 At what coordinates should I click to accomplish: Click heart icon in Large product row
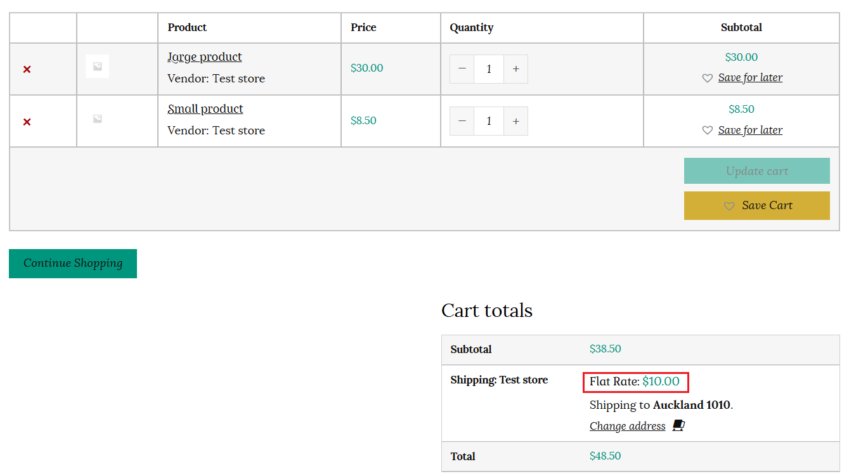click(708, 78)
